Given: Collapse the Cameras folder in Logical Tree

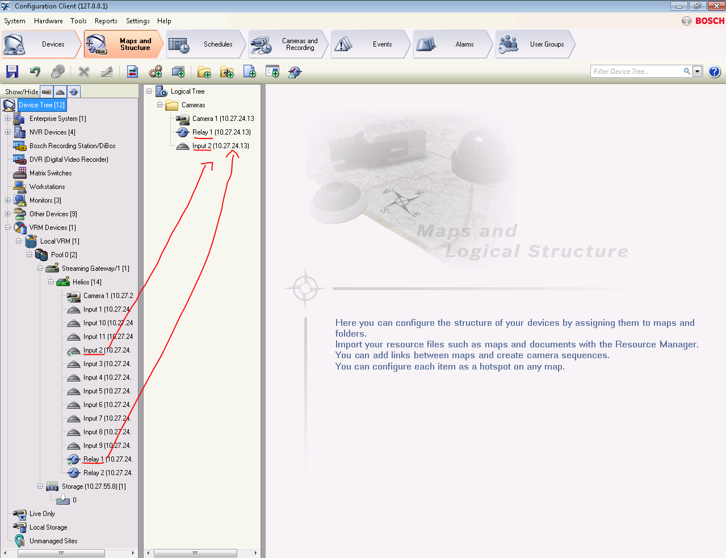Looking at the screenshot, I should click(x=160, y=105).
